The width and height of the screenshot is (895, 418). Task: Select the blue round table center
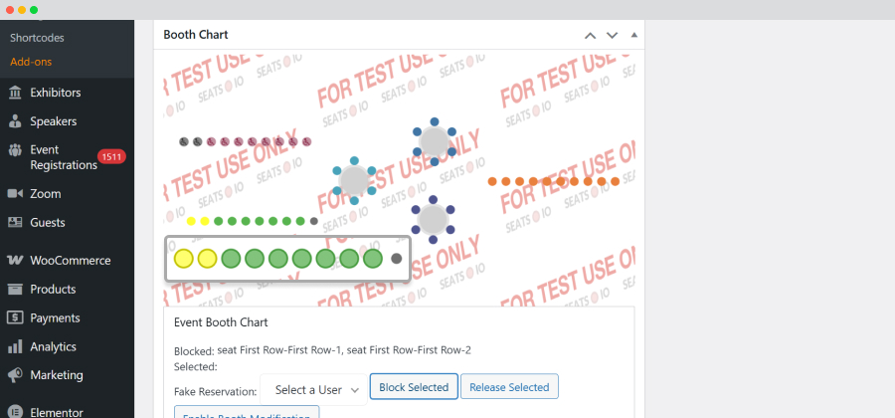(x=435, y=141)
